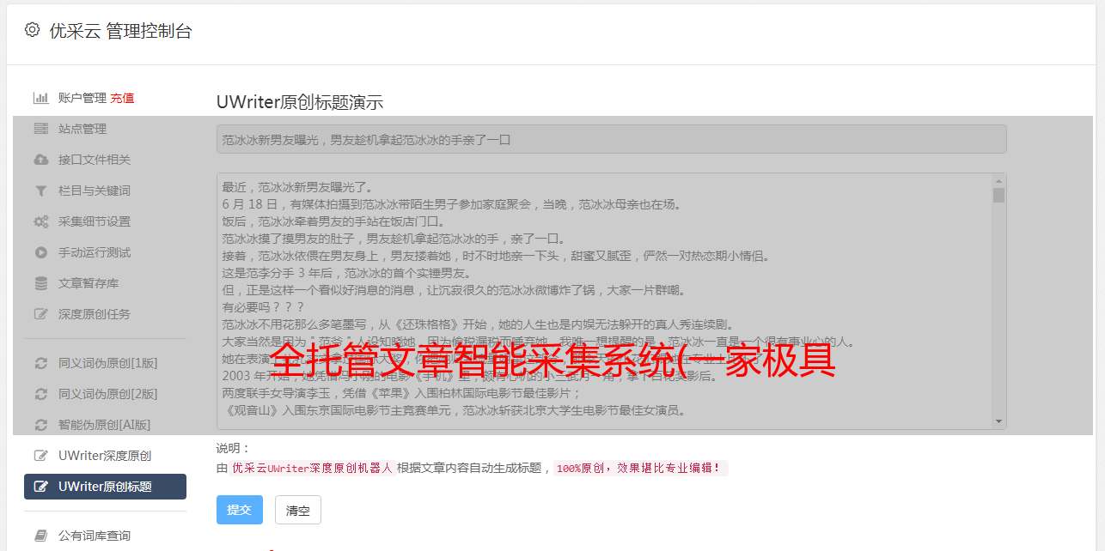Open 智能伪原创[AI版] in the sidebar

(105, 425)
